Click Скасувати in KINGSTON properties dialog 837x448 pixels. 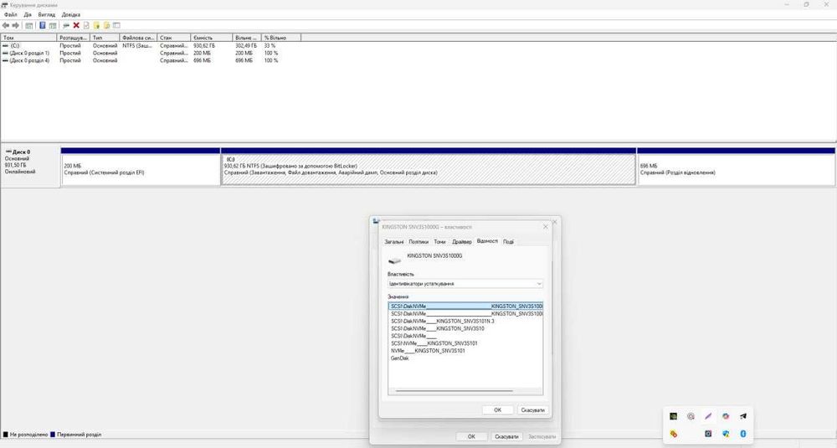[x=532, y=410]
